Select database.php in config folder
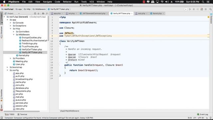213x120 pixels. [x=22, y=88]
